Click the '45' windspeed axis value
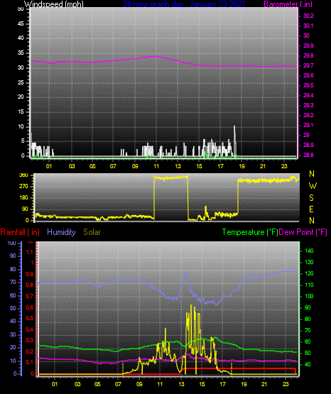331x394 pixels. [21, 23]
